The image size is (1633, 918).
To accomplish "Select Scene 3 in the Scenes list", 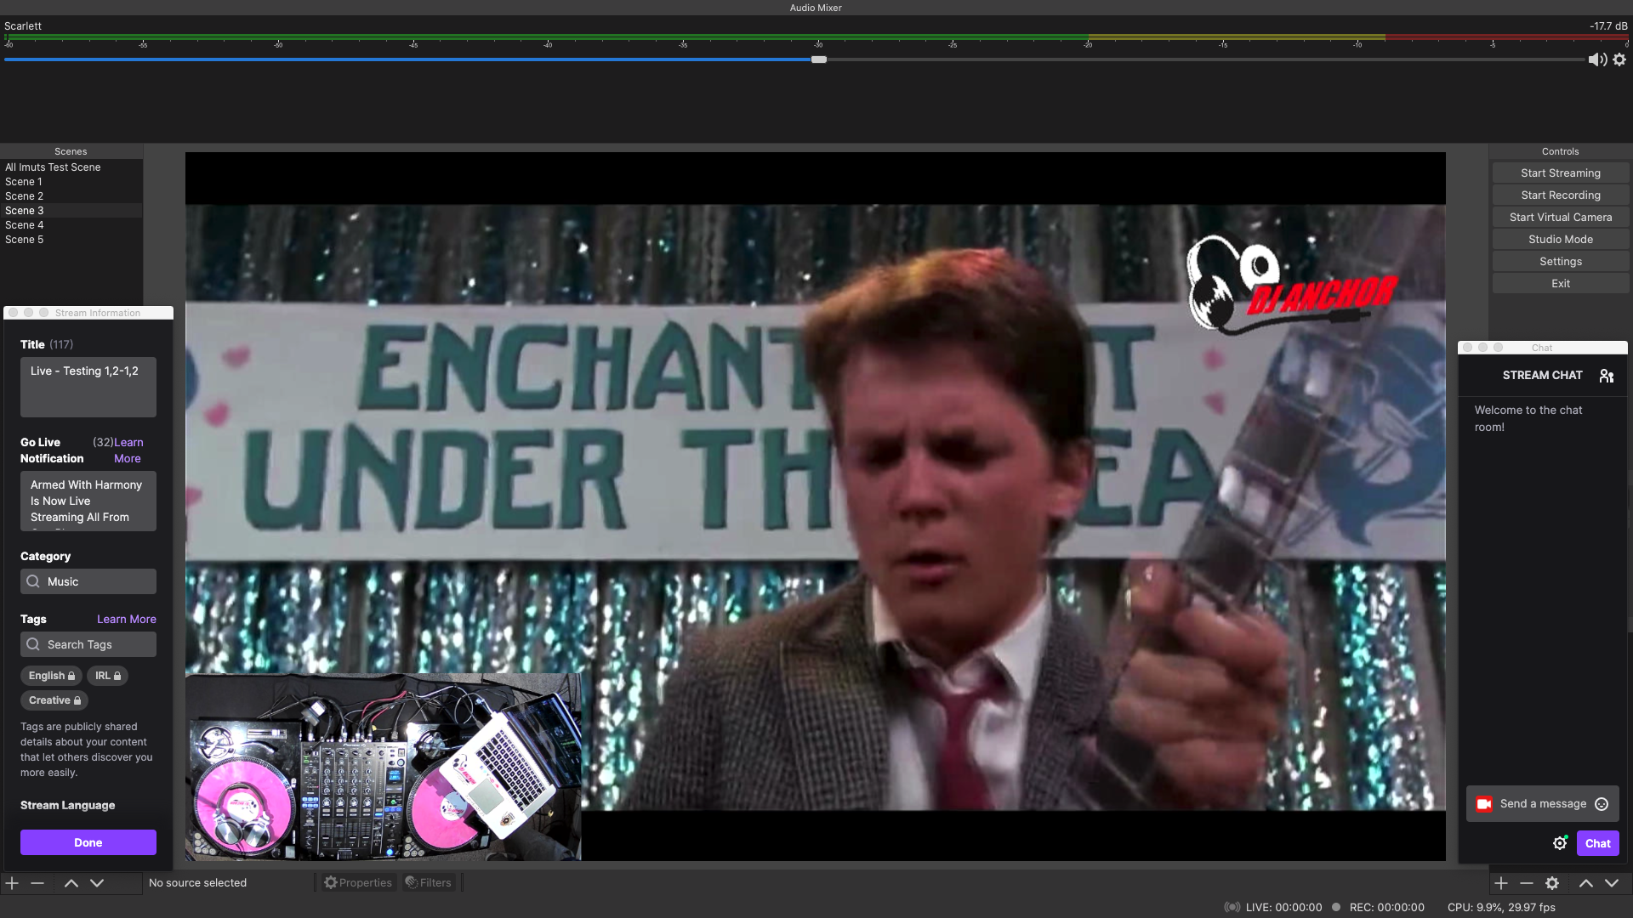I will point(71,211).
